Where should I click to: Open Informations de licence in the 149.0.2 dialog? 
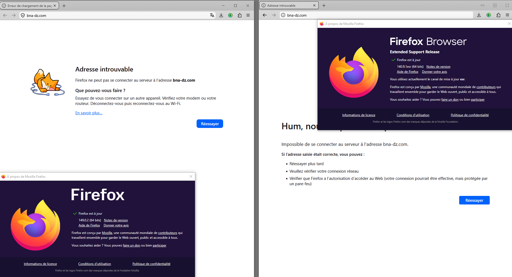tap(40, 264)
